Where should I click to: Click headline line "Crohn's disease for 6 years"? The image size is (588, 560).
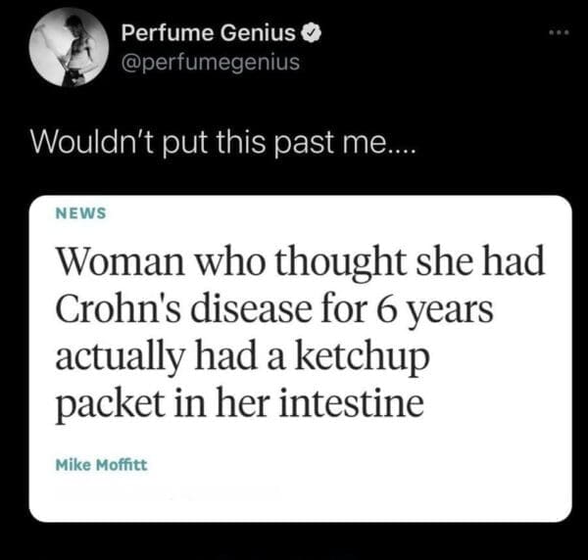click(x=274, y=310)
